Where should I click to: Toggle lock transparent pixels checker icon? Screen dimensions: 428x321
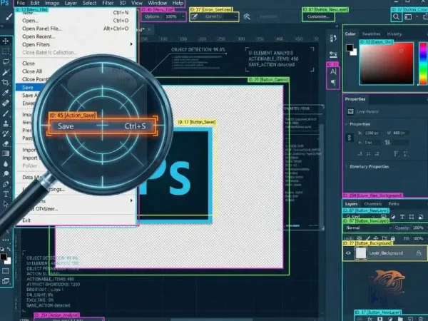(x=360, y=238)
